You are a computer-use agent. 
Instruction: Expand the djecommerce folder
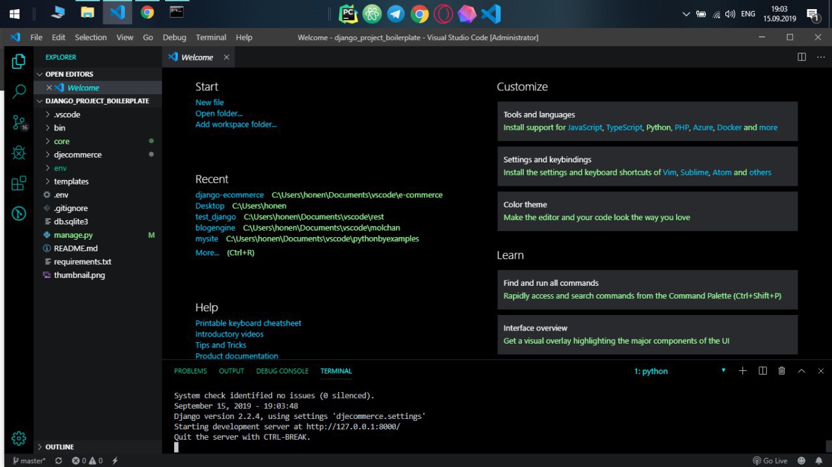98,155
